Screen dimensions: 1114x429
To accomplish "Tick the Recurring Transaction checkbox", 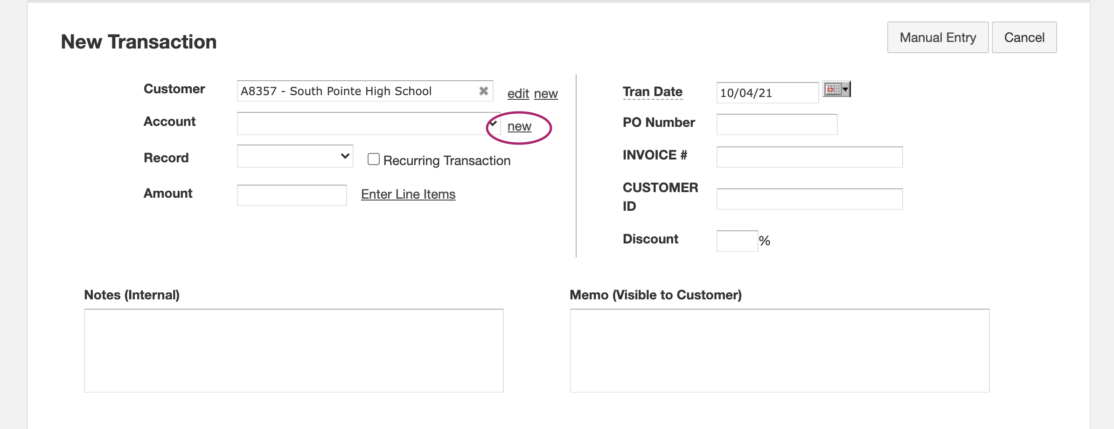I will pyautogui.click(x=374, y=159).
